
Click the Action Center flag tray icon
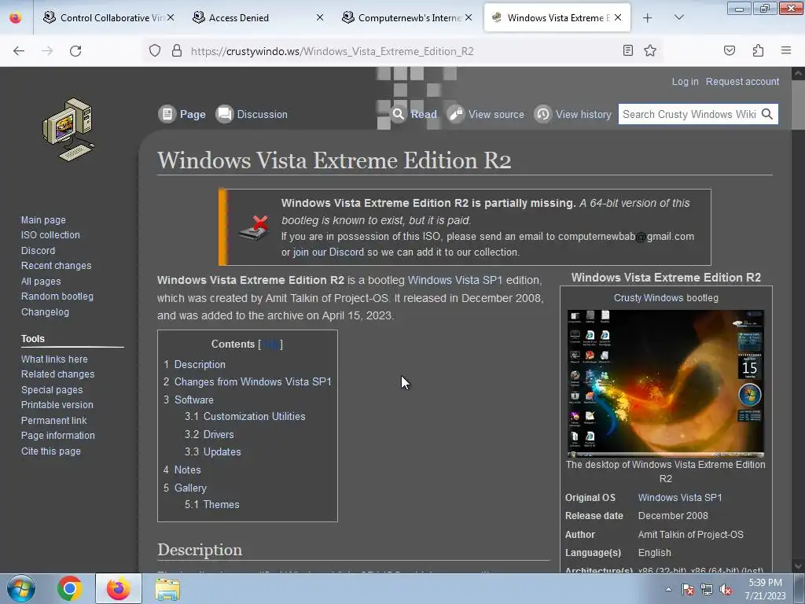(688, 590)
